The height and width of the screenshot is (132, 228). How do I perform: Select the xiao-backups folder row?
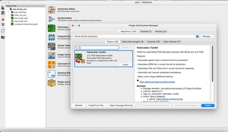pyautogui.click(x=20, y=12)
